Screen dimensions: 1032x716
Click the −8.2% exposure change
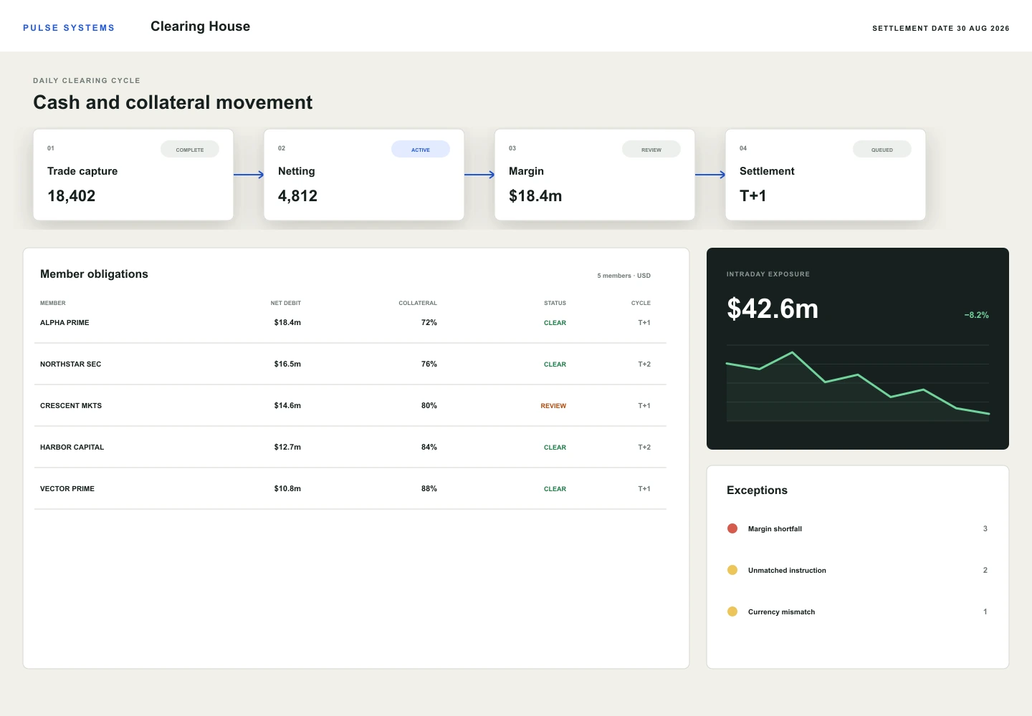[x=976, y=315]
